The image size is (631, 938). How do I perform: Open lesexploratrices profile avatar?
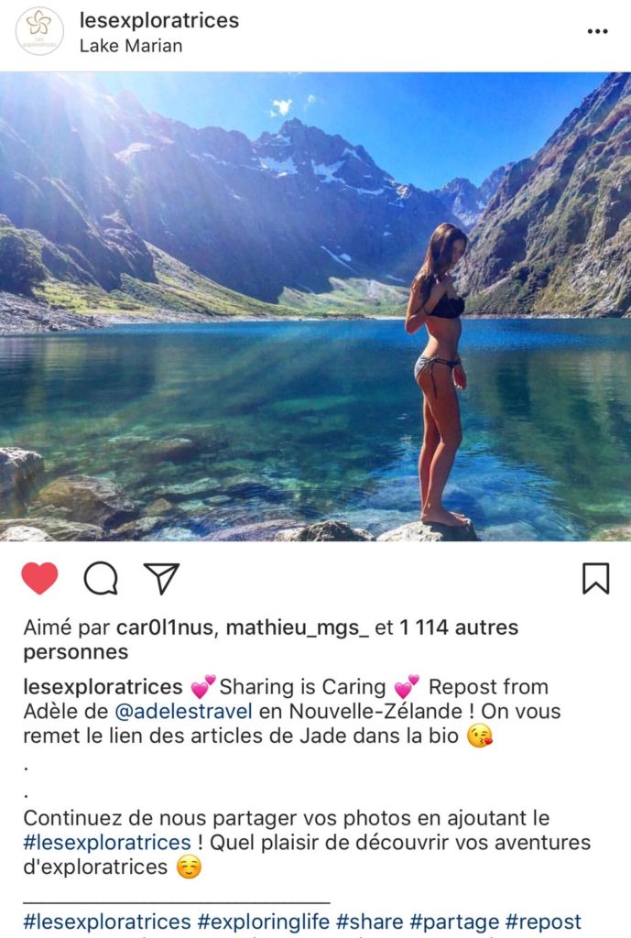[x=39, y=31]
